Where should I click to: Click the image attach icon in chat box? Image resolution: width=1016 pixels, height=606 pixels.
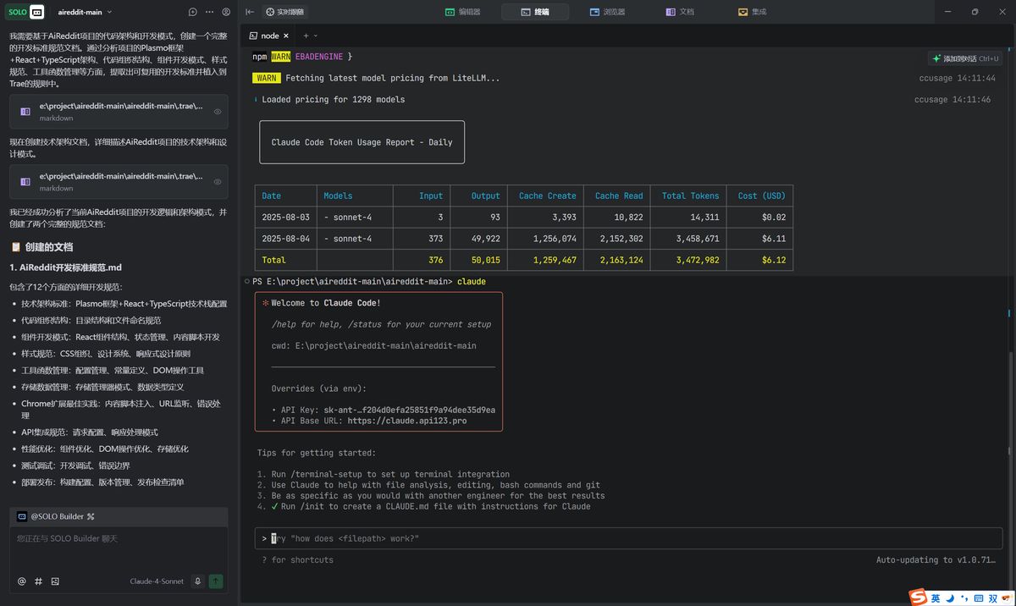pos(55,581)
